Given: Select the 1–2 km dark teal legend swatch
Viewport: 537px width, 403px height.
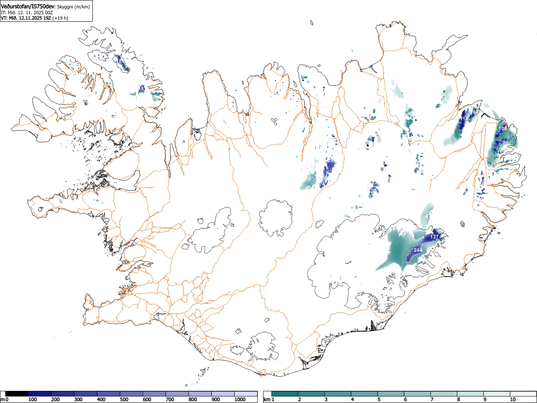Looking at the screenshot, I should (285, 394).
